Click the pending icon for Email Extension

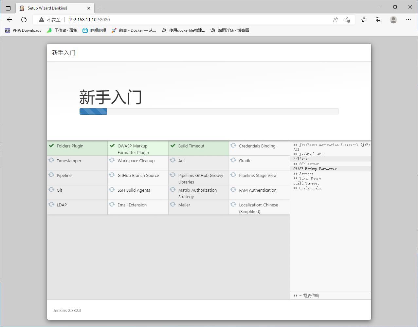click(x=112, y=204)
